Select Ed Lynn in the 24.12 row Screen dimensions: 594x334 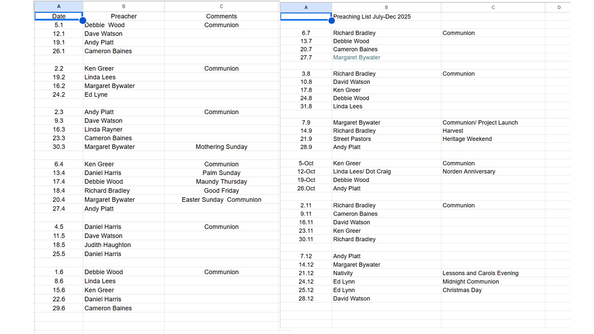click(x=386, y=282)
